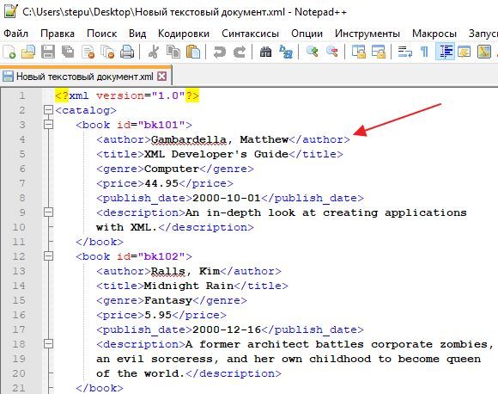Open a file with the folder icon
This screenshot has height=394, width=498.
(28, 52)
